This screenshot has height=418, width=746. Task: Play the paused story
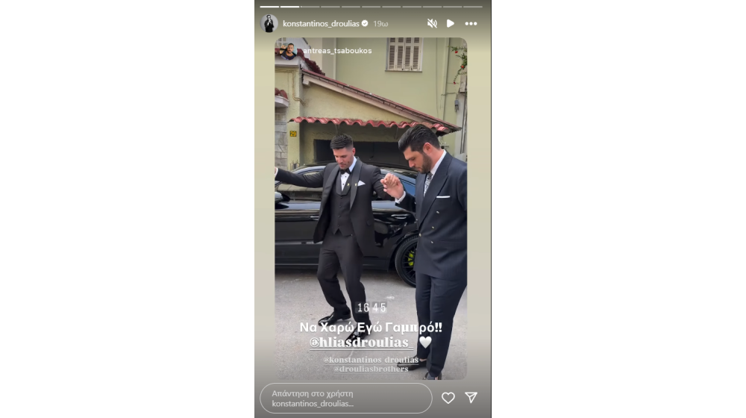click(450, 23)
